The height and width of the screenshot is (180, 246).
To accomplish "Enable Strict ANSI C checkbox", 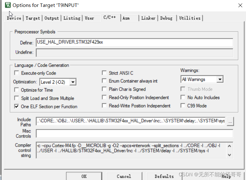I will point(104,73).
